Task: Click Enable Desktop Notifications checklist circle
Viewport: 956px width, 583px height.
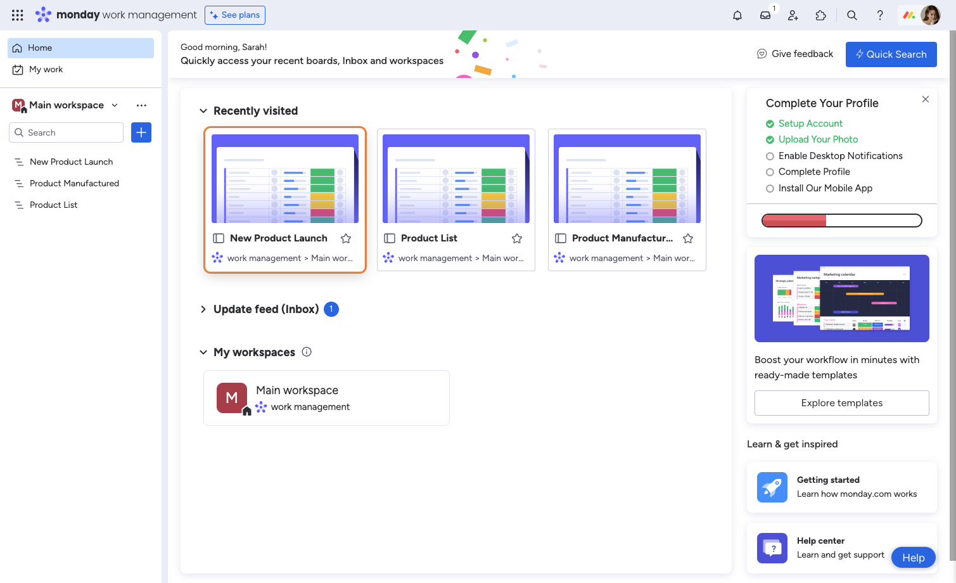Action: point(770,156)
